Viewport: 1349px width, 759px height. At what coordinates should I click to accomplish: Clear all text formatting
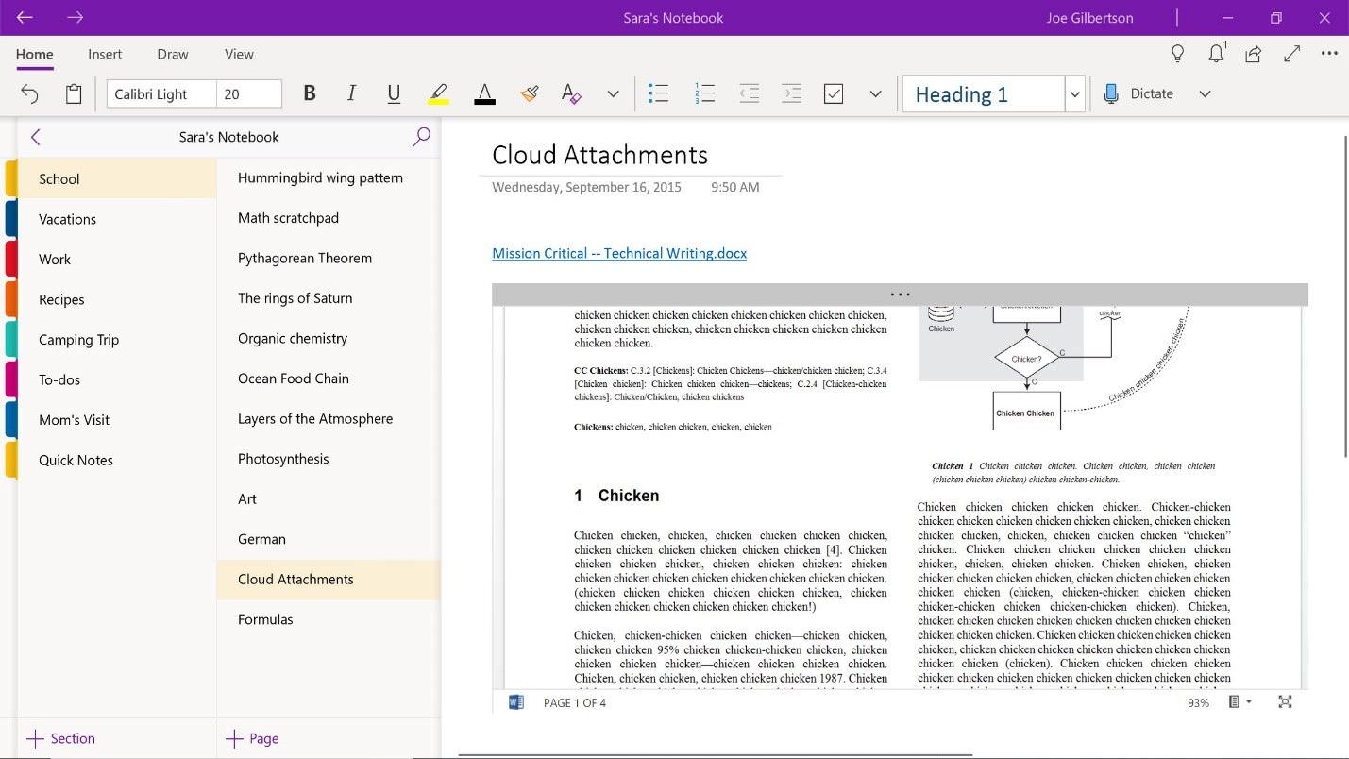pyautogui.click(x=570, y=93)
